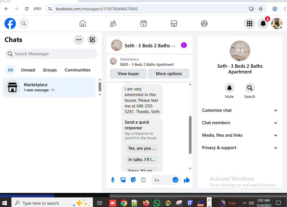
Task: Open the Marketplace chat row in list
Action: pos(49,87)
